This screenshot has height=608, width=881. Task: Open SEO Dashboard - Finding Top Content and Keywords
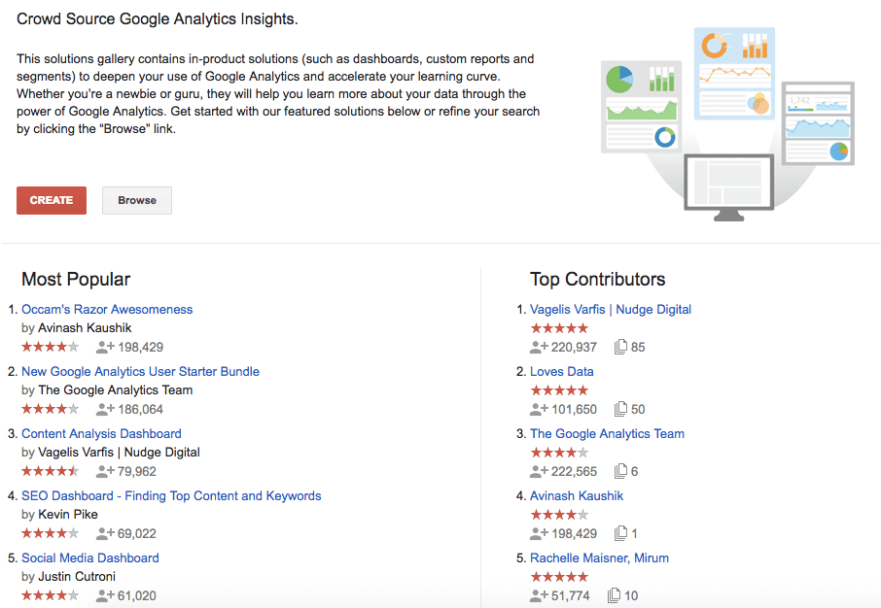pyautogui.click(x=171, y=496)
